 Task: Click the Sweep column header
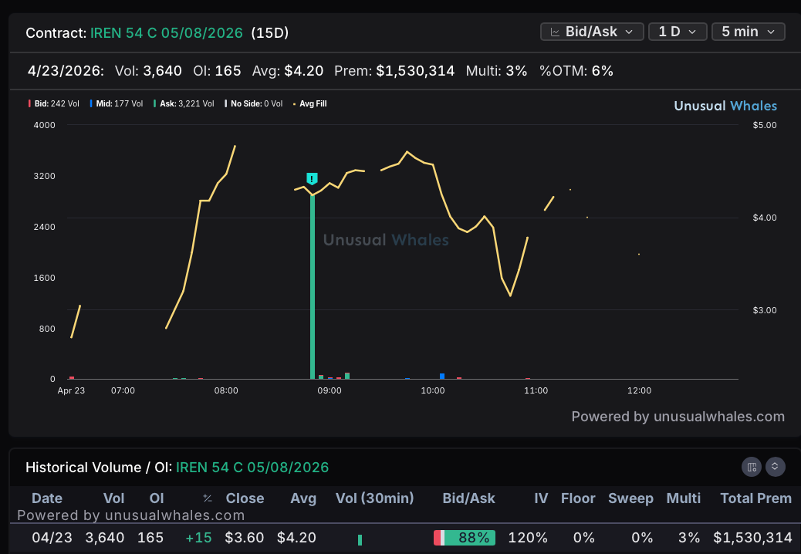pyautogui.click(x=630, y=498)
